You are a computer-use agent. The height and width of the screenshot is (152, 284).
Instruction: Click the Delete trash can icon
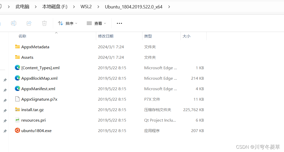(44, 23)
